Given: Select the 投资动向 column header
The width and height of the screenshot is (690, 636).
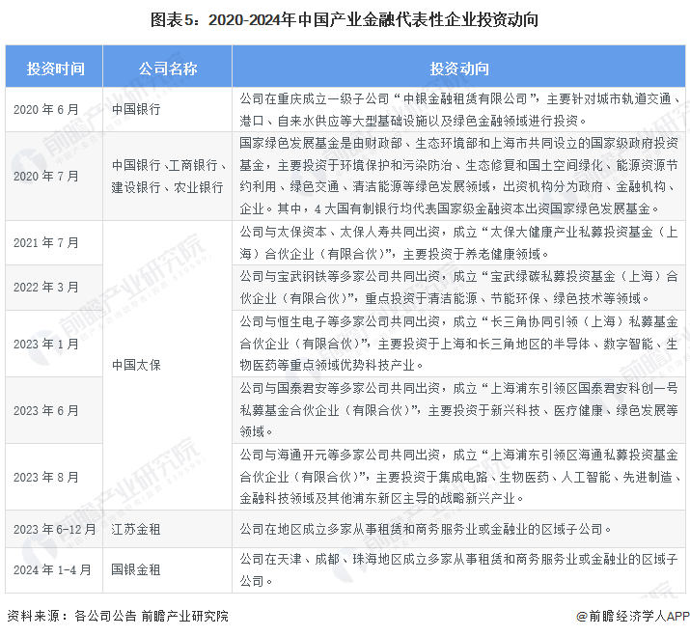Looking at the screenshot, I should [458, 67].
